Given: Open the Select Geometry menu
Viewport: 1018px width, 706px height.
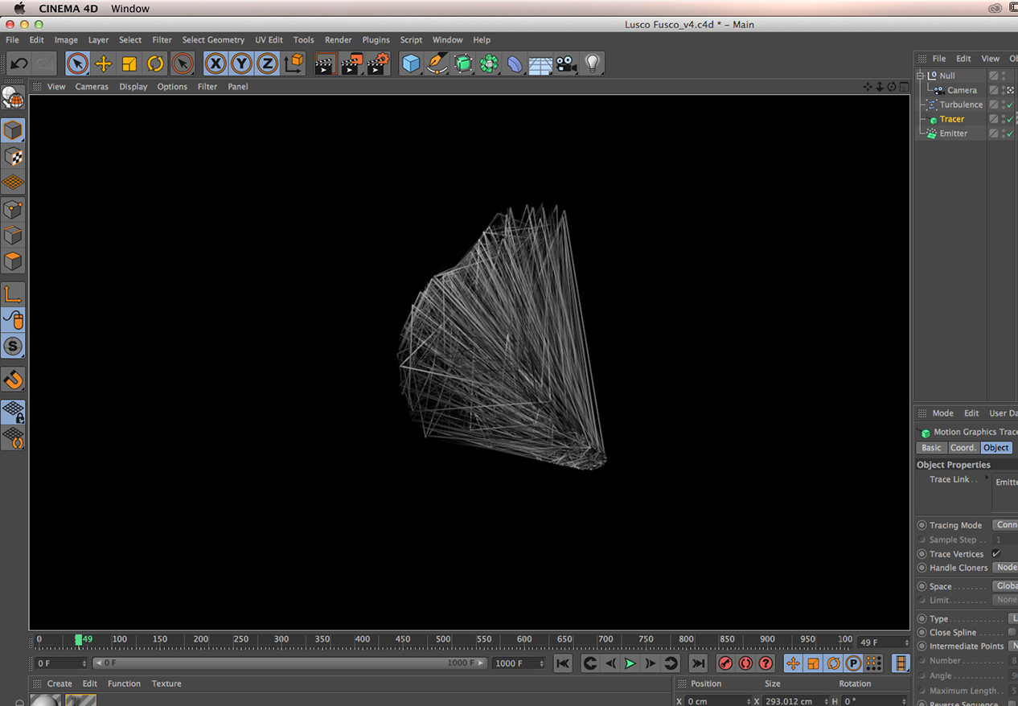Looking at the screenshot, I should [212, 39].
